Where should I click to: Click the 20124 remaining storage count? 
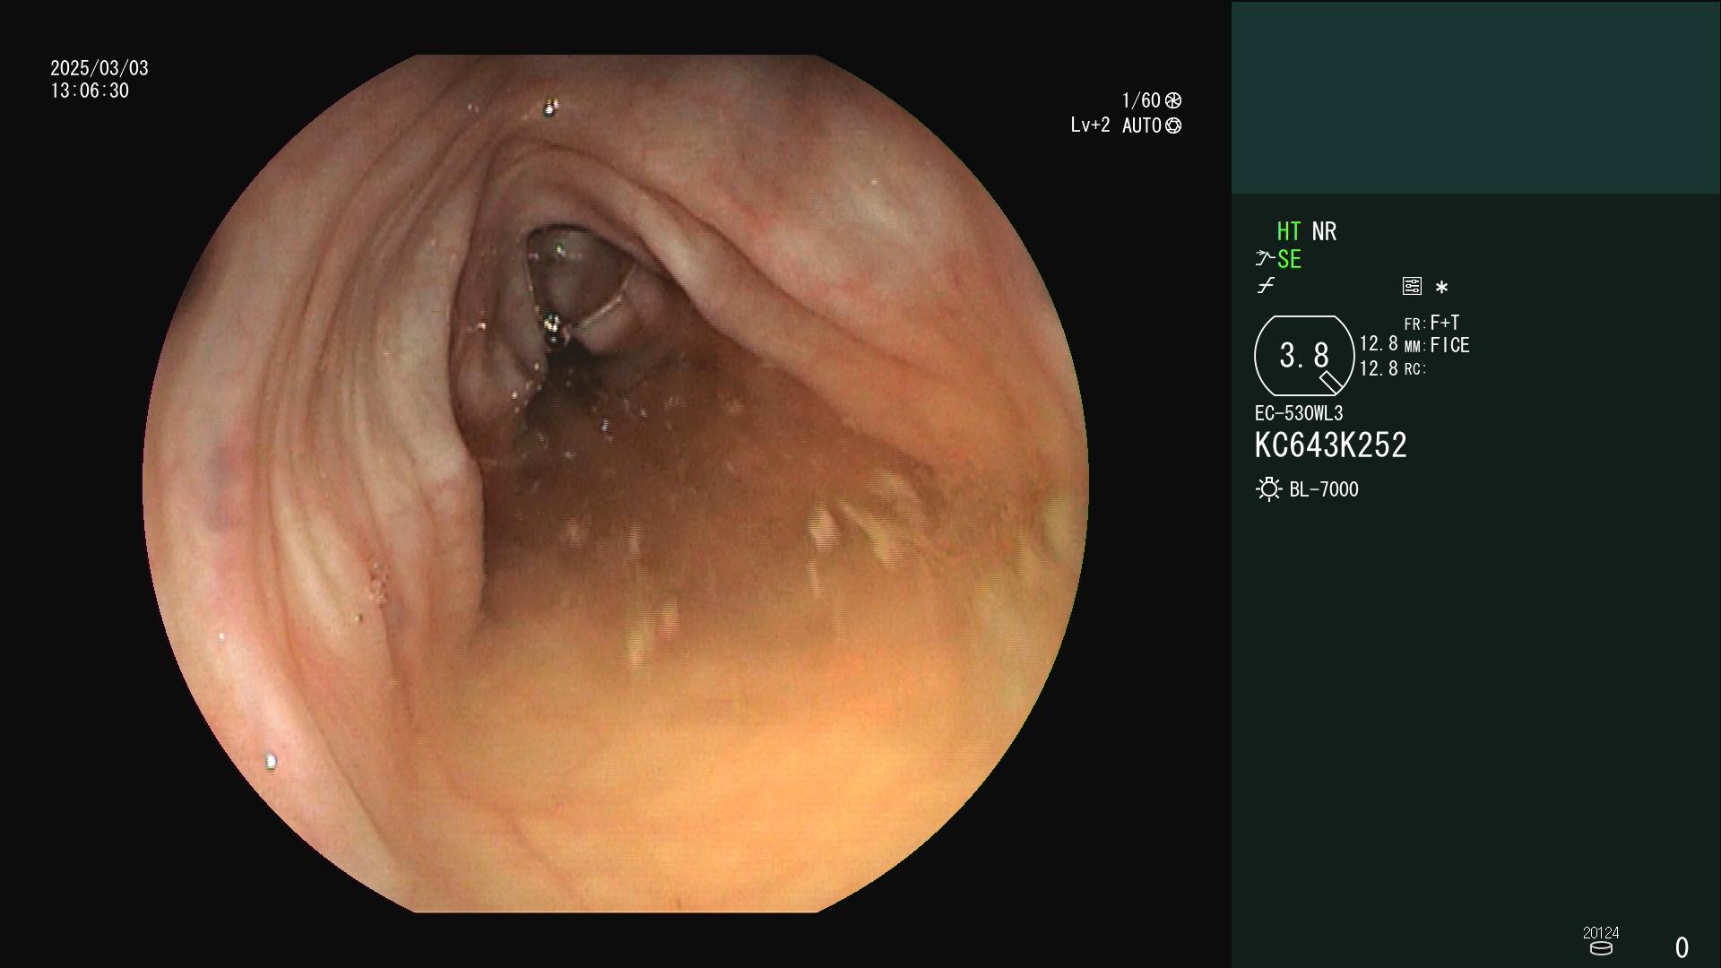pyautogui.click(x=1601, y=933)
